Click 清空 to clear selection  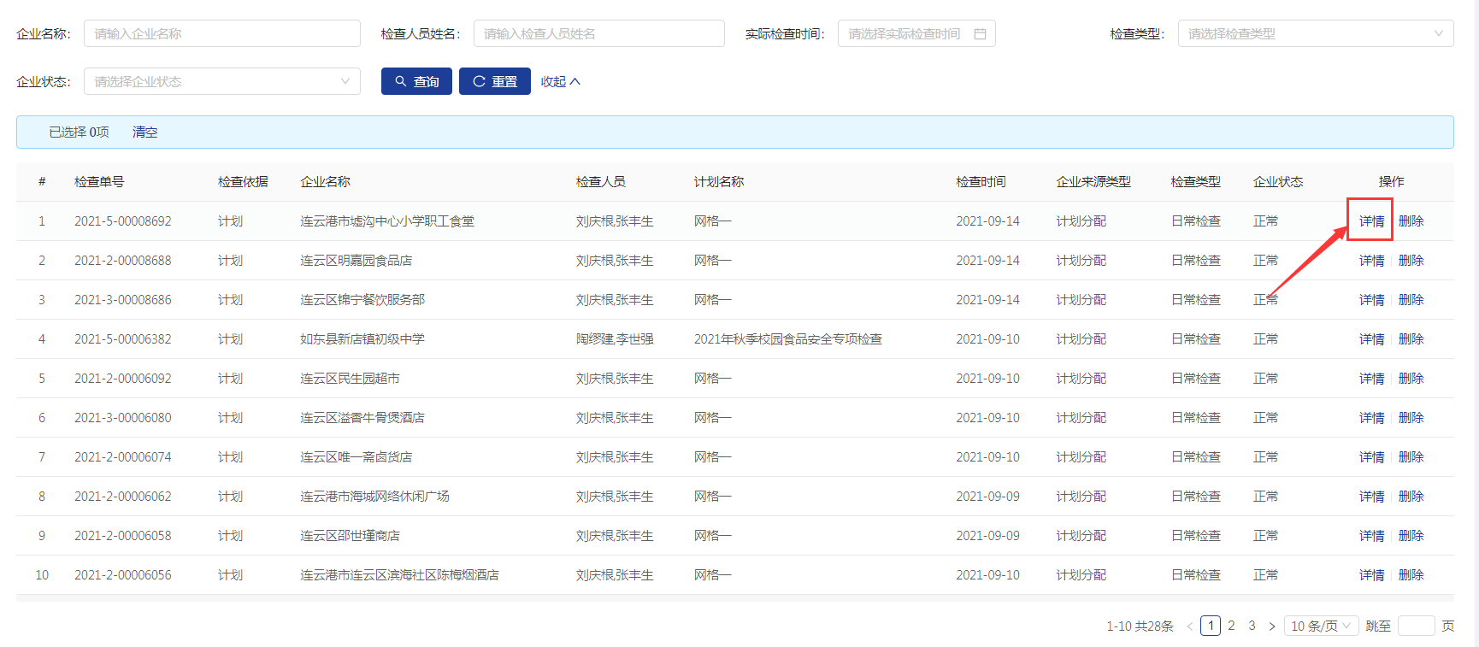pos(144,132)
